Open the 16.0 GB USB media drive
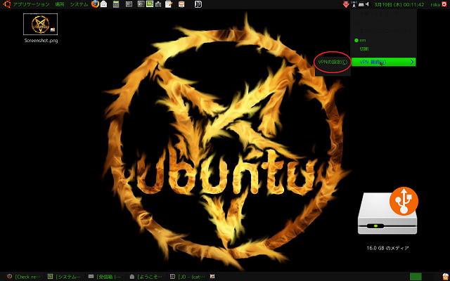 (387, 219)
